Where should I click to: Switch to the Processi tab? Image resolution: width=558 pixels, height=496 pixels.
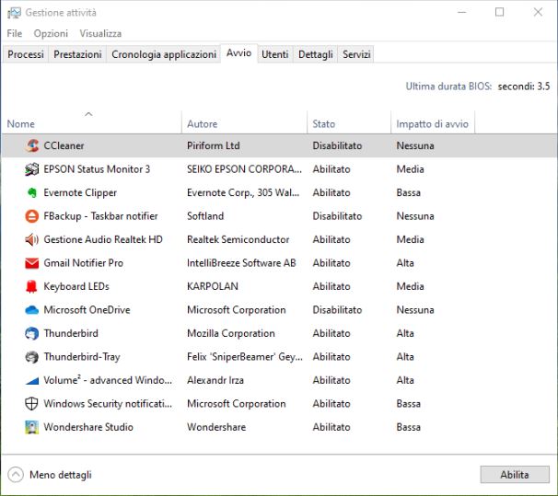pos(26,54)
